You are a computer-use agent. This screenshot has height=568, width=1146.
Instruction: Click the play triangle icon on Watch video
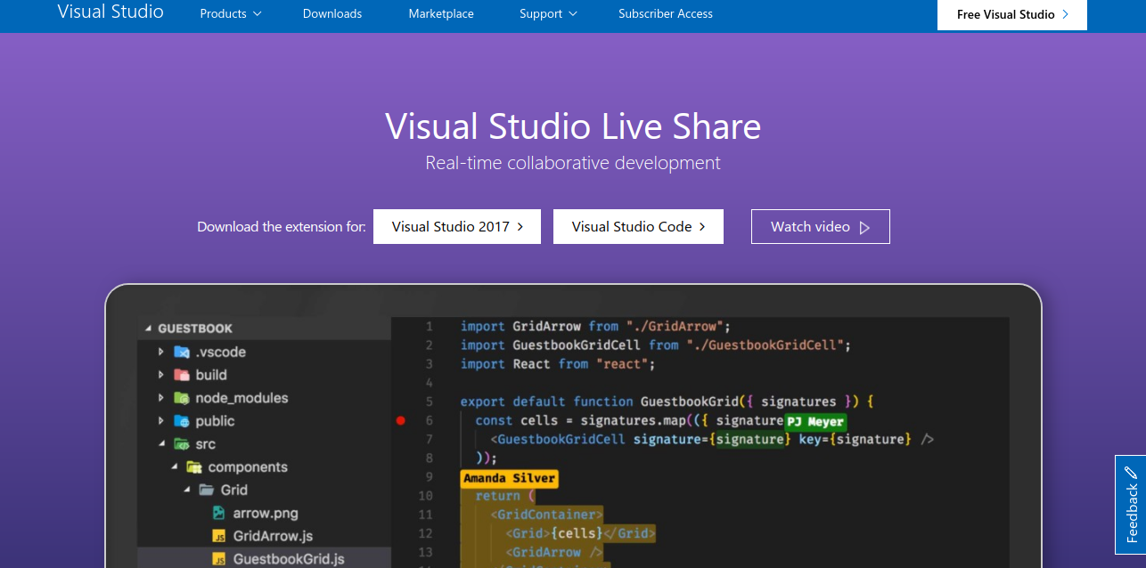[864, 227]
